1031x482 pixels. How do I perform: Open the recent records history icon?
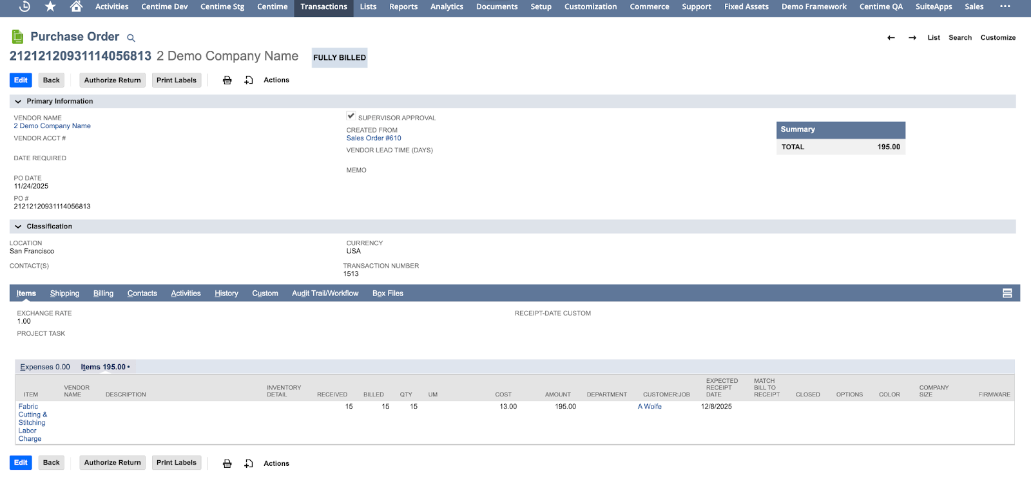24,6
